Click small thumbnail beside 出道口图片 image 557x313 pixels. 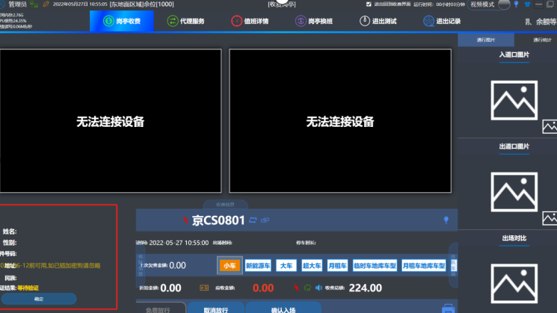550,218
